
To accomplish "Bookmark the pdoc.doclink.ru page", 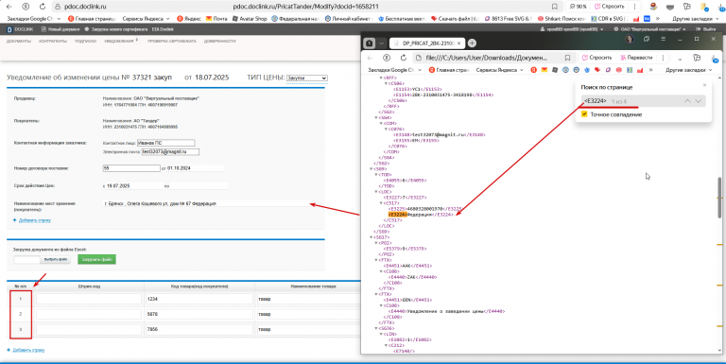I will (554, 7).
